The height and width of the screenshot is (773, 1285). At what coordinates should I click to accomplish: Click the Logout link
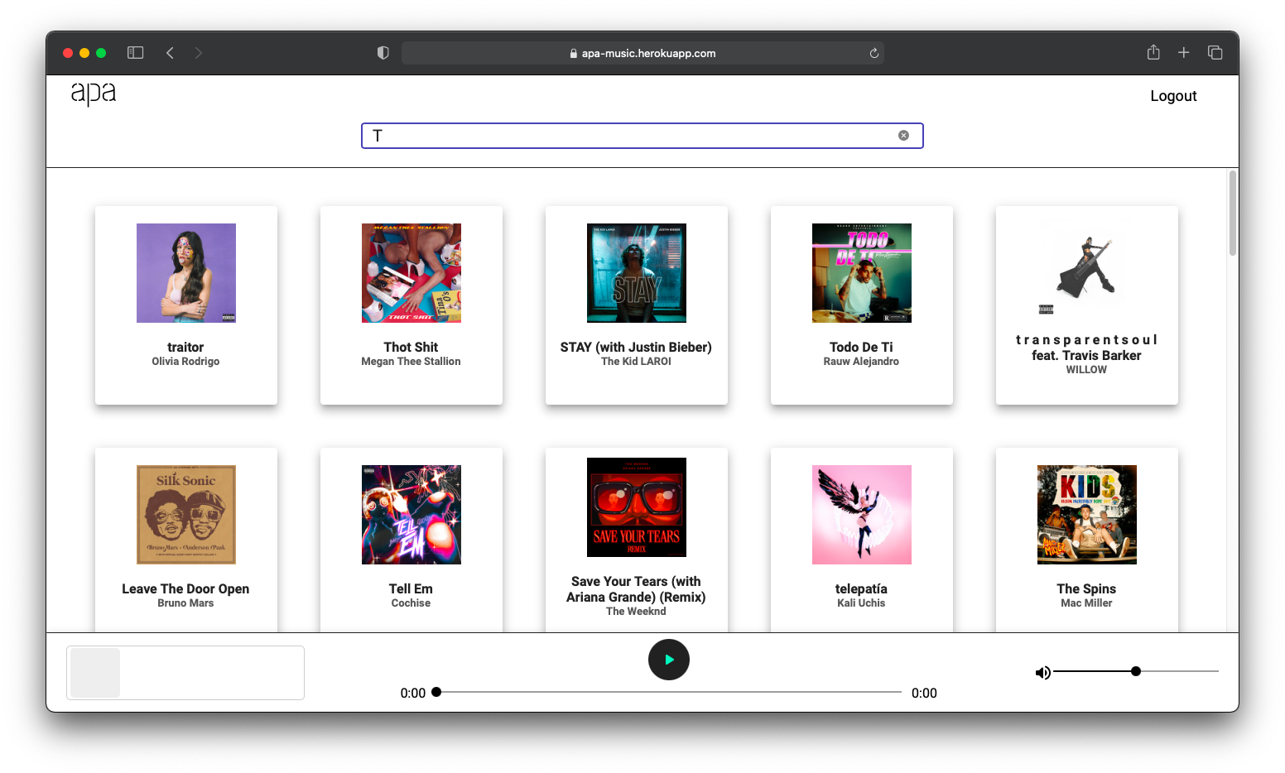pos(1173,96)
